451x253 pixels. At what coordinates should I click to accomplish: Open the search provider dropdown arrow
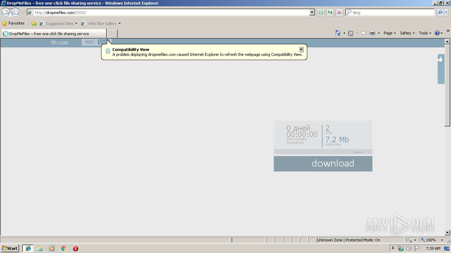point(446,12)
